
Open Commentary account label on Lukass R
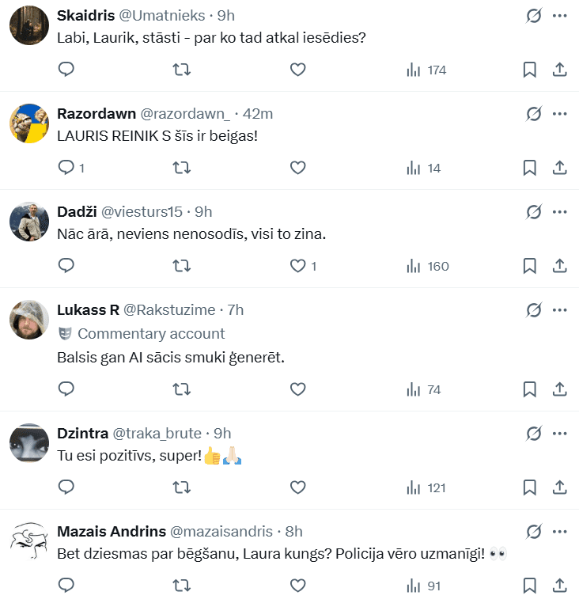[150, 334]
